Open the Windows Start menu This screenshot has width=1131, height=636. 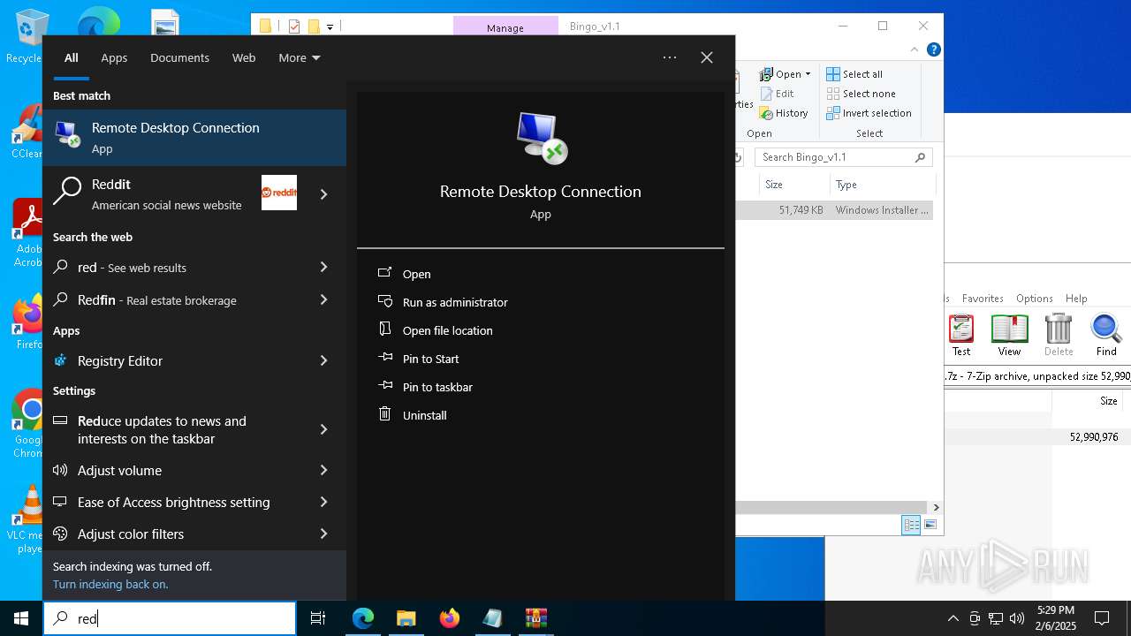[21, 618]
